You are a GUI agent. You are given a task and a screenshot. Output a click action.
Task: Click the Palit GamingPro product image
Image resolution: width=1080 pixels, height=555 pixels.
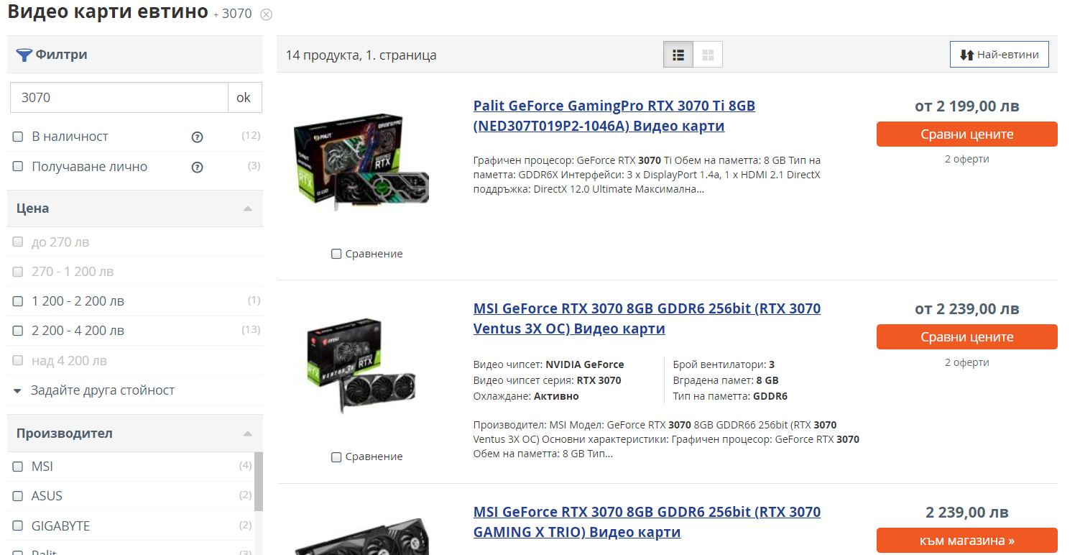pos(361,162)
